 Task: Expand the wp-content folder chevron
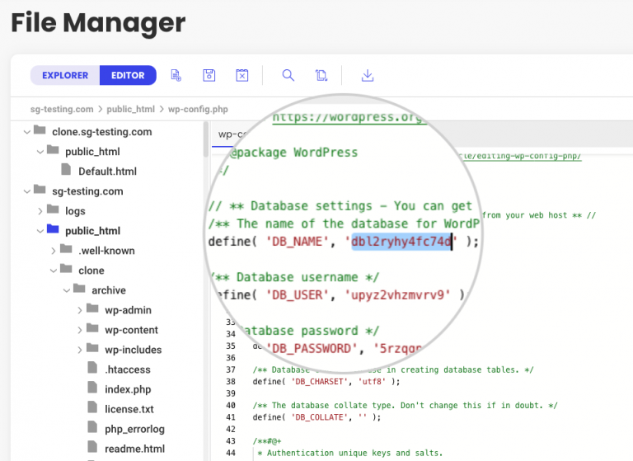pos(79,330)
